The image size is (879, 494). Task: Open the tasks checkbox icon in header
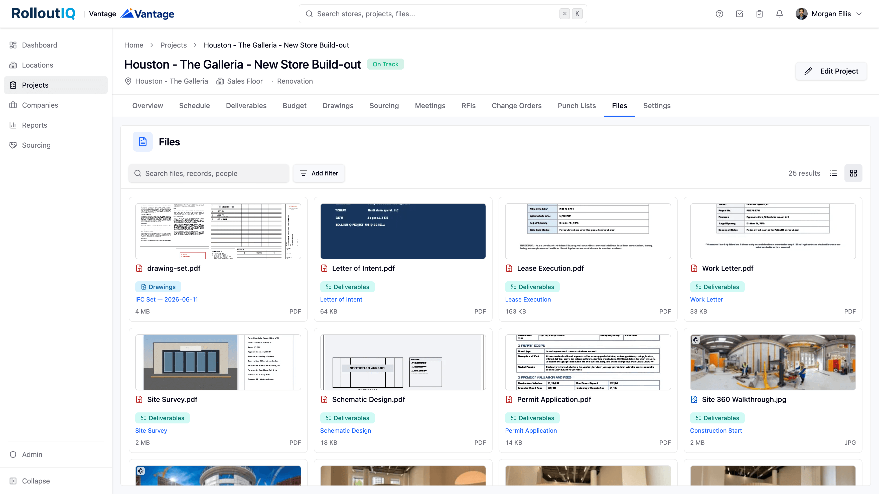(740, 14)
